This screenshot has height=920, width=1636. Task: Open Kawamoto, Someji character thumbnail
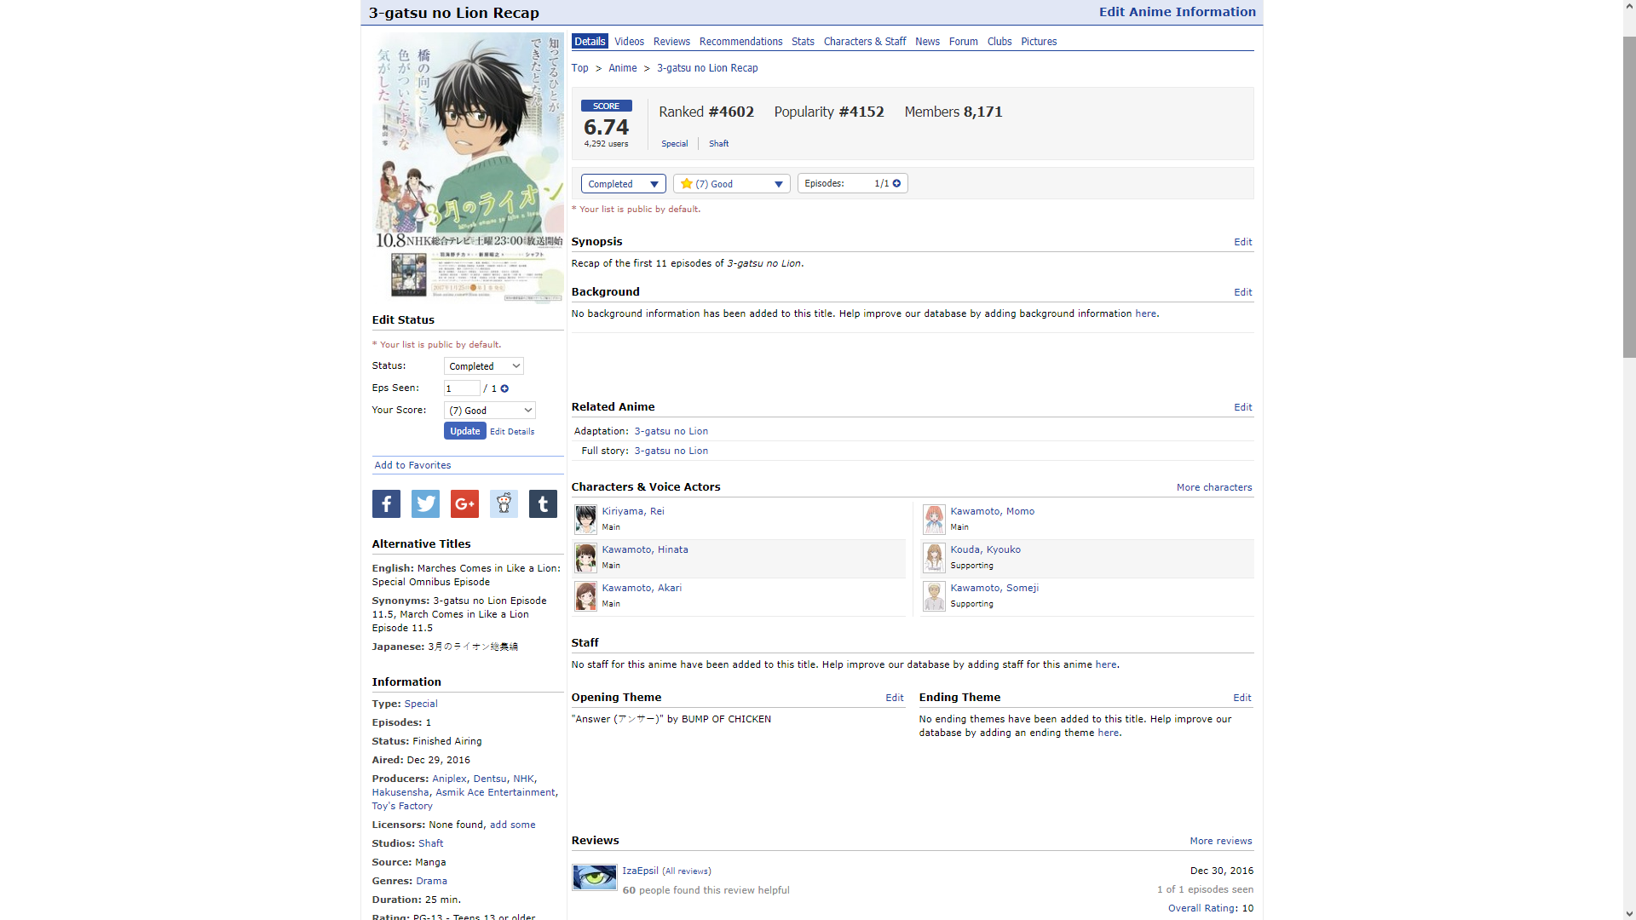934,595
